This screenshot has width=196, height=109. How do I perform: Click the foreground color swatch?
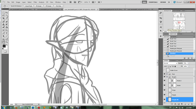pyautogui.click(x=4, y=46)
